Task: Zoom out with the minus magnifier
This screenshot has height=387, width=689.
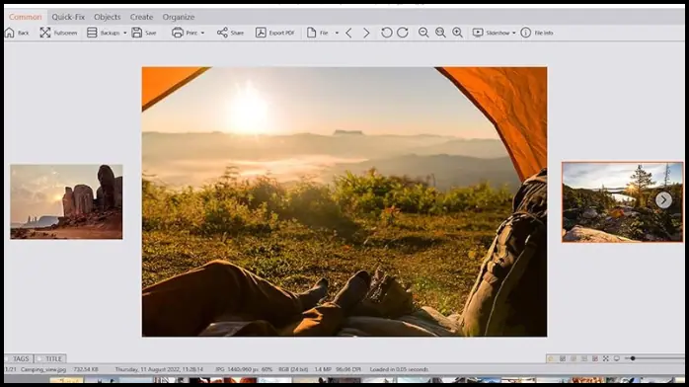Action: [423, 33]
